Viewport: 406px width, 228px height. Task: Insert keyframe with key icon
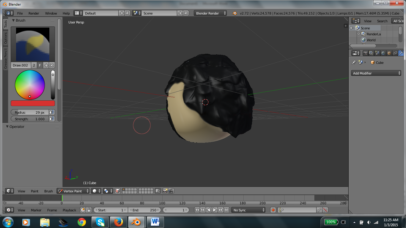point(319,210)
